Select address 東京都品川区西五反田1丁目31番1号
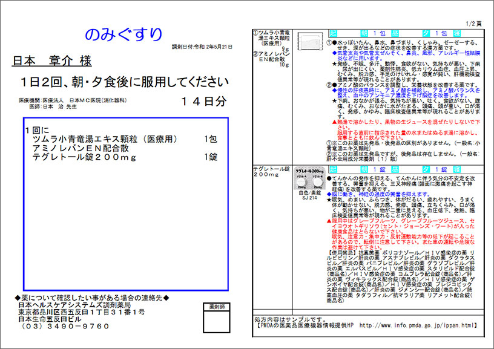494x349 pixels. tap(81, 312)
